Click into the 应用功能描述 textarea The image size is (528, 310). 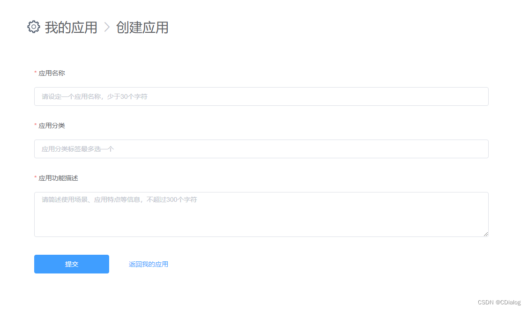(261, 214)
